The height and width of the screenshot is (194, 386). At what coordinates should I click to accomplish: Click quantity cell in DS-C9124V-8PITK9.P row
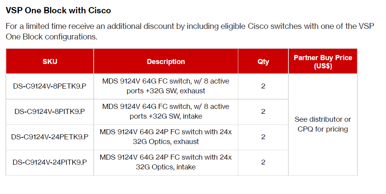(263, 111)
